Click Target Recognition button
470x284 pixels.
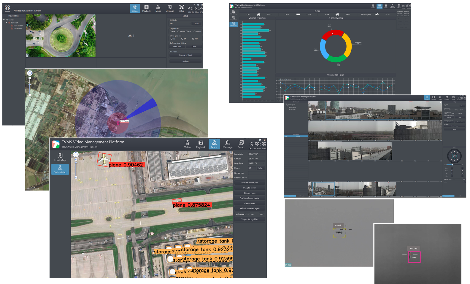(250, 220)
